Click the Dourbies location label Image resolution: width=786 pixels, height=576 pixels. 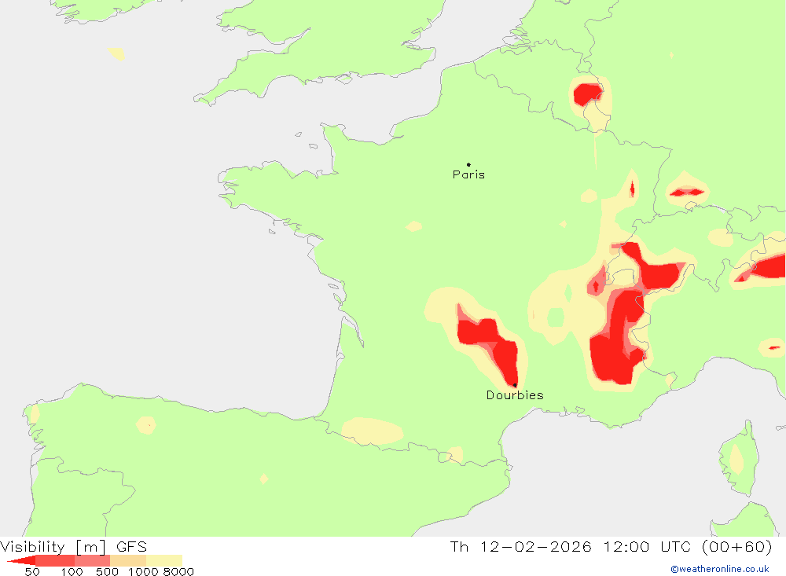click(515, 395)
